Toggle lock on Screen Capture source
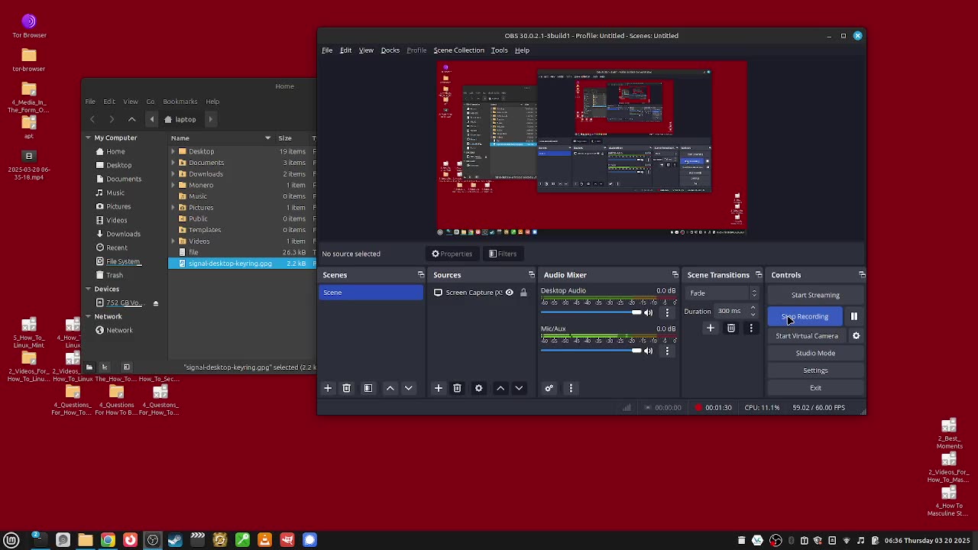Screen dimensions: 978x550 [523, 293]
